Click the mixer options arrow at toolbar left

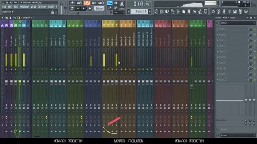pyautogui.click(x=2, y=18)
